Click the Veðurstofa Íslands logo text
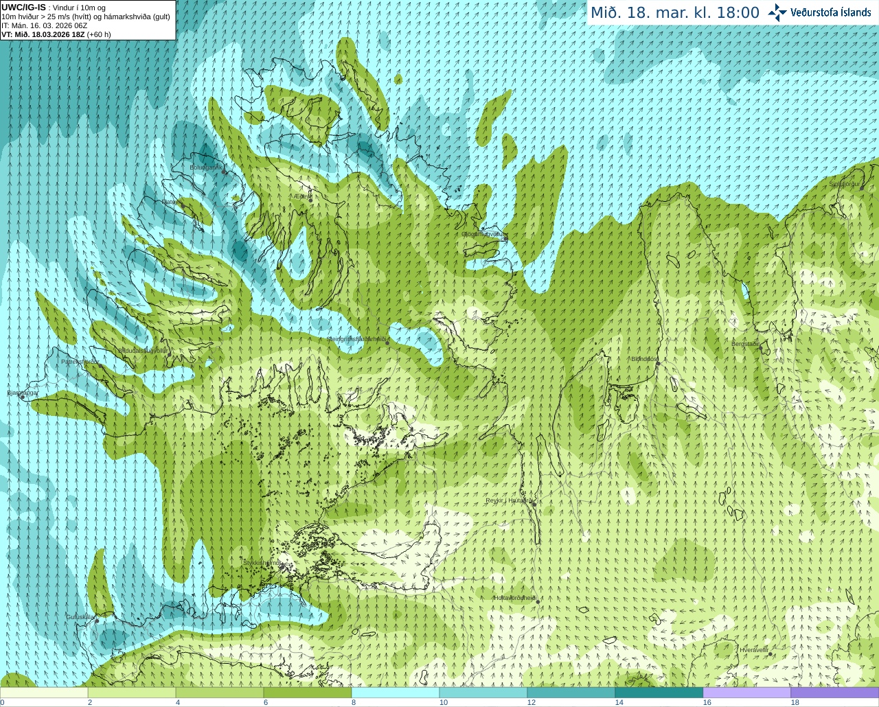Viewport: 879px width, 707px height. pos(831,12)
